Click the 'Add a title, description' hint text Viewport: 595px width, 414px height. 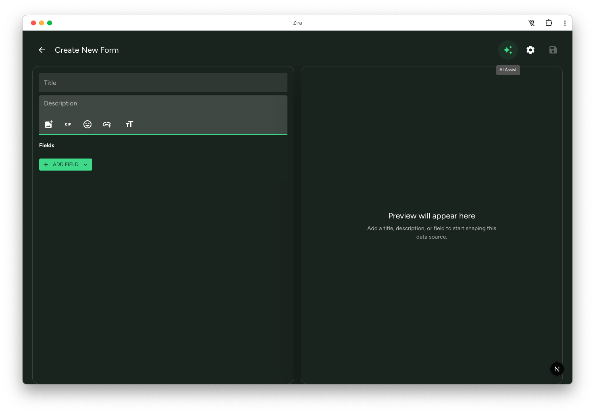tap(432, 233)
